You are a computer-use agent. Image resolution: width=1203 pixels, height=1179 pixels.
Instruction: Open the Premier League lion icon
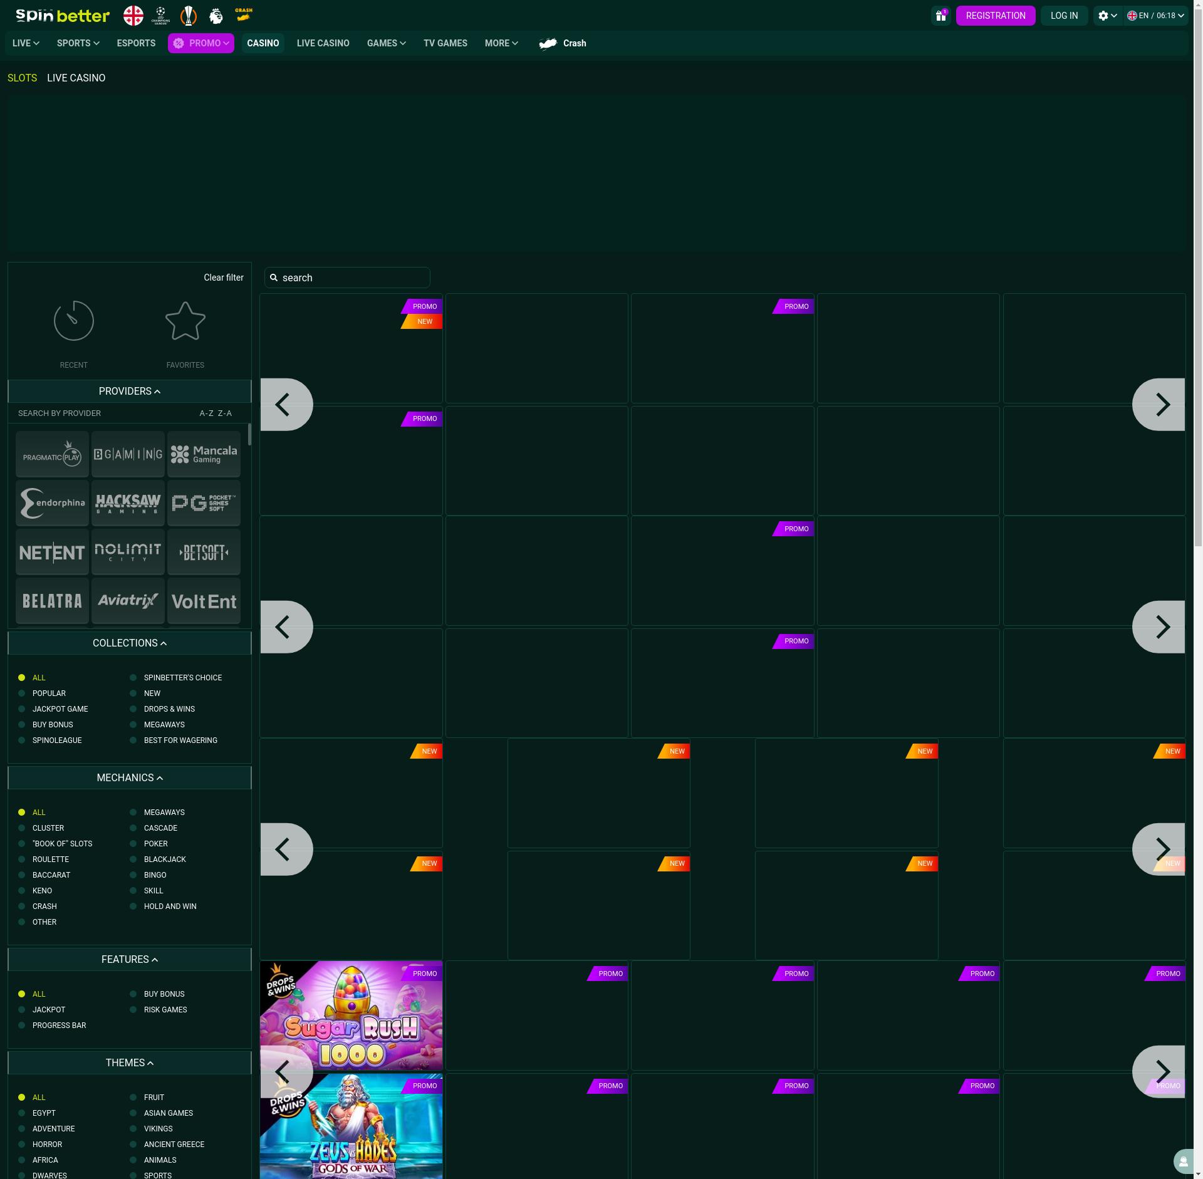click(x=216, y=16)
